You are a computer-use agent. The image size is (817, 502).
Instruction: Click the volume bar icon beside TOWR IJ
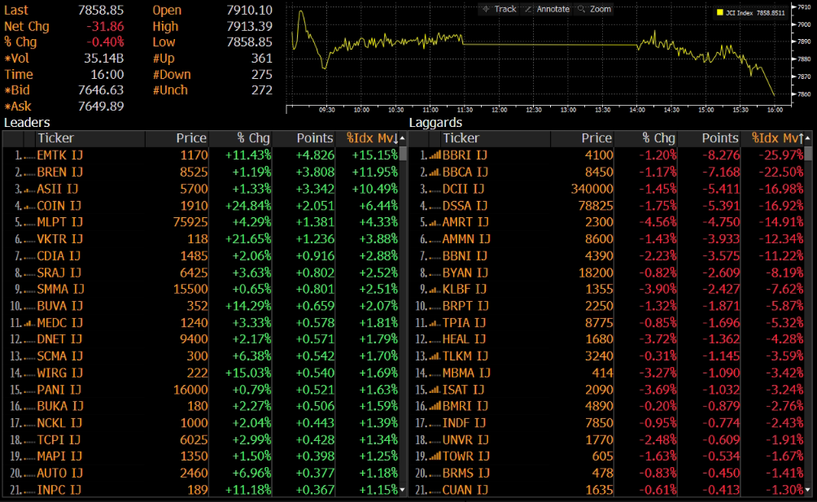(435, 456)
